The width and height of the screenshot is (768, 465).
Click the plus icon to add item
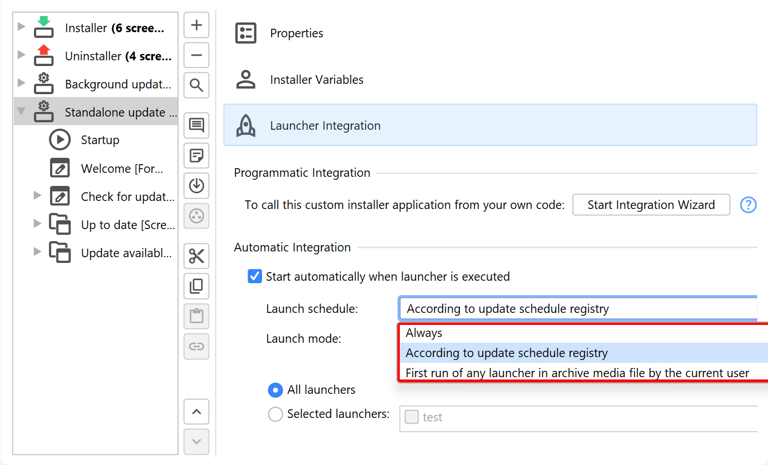pos(196,25)
